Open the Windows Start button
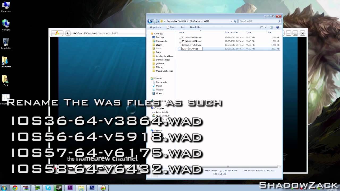Image resolution: width=340 pixels, height=191 pixels. click(x=4, y=188)
